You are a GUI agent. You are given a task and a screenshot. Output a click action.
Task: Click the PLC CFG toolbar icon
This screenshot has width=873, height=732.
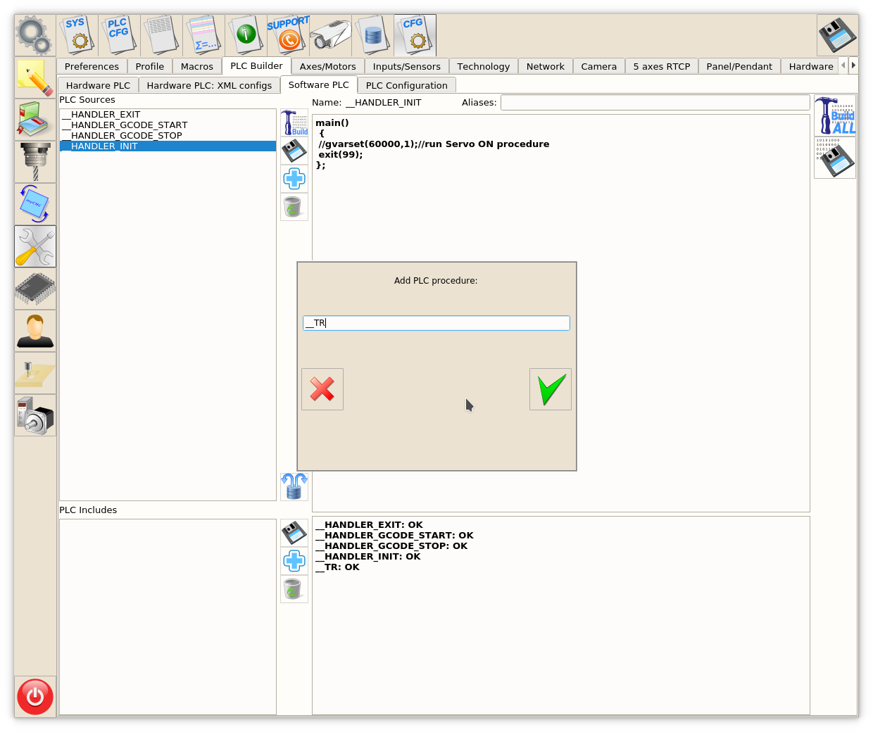(x=119, y=34)
